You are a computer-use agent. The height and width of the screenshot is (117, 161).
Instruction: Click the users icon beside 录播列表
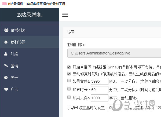[x=6, y=30]
